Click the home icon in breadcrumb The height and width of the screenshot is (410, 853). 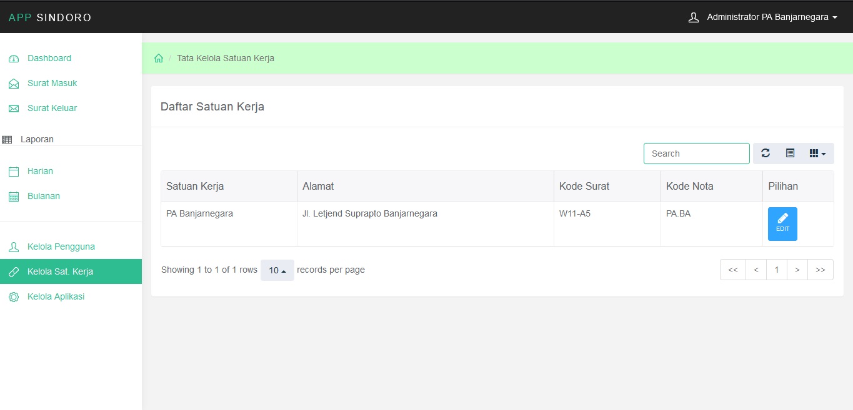point(159,58)
